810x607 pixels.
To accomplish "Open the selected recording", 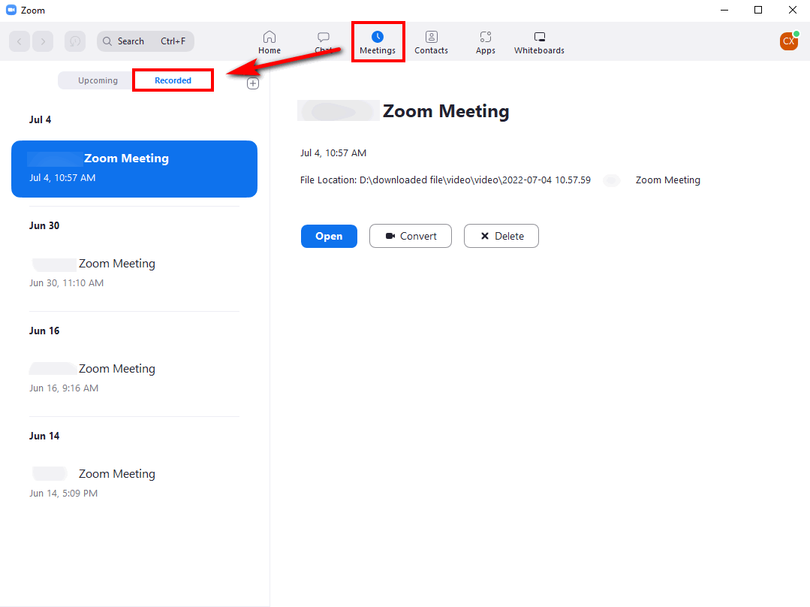I will coord(329,236).
